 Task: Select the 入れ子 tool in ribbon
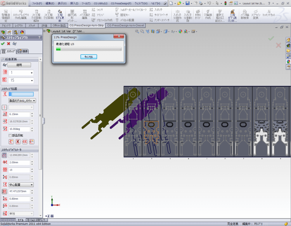coord(156,10)
